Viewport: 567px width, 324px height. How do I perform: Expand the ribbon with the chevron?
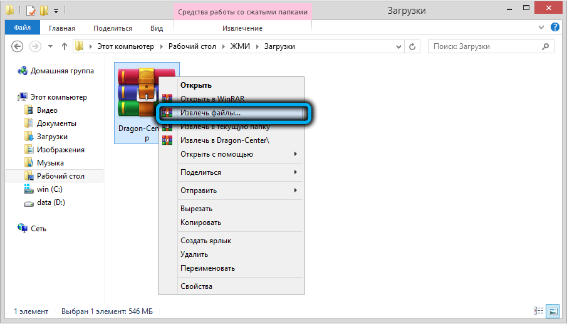point(542,28)
